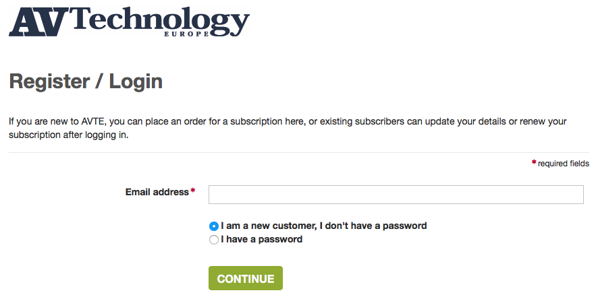Click the "subscription after logging in." text line
596x301 pixels.
click(x=69, y=135)
